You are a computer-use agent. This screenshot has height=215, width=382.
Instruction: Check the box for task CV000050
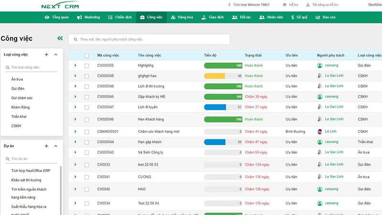point(87,66)
